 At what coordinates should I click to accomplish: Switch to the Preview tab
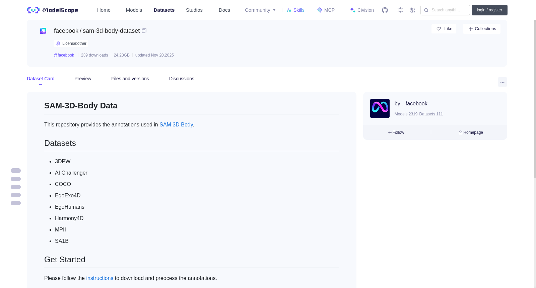[83, 79]
